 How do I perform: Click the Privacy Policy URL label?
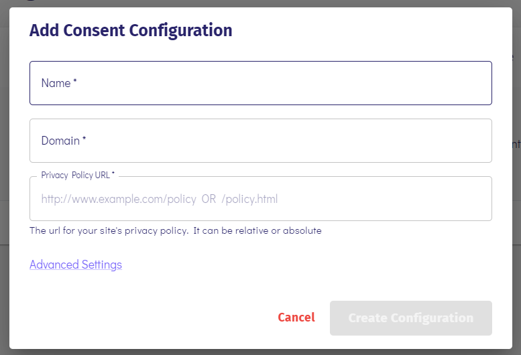coord(78,175)
